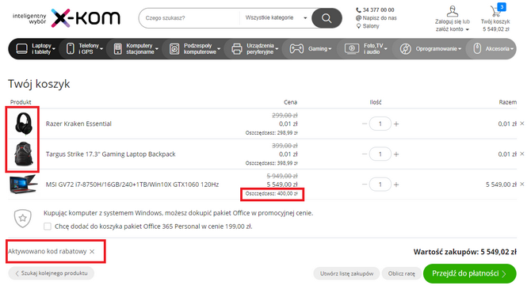This screenshot has height=297, width=531.
Task: Click the computer components chip icon
Action: coord(174,49)
